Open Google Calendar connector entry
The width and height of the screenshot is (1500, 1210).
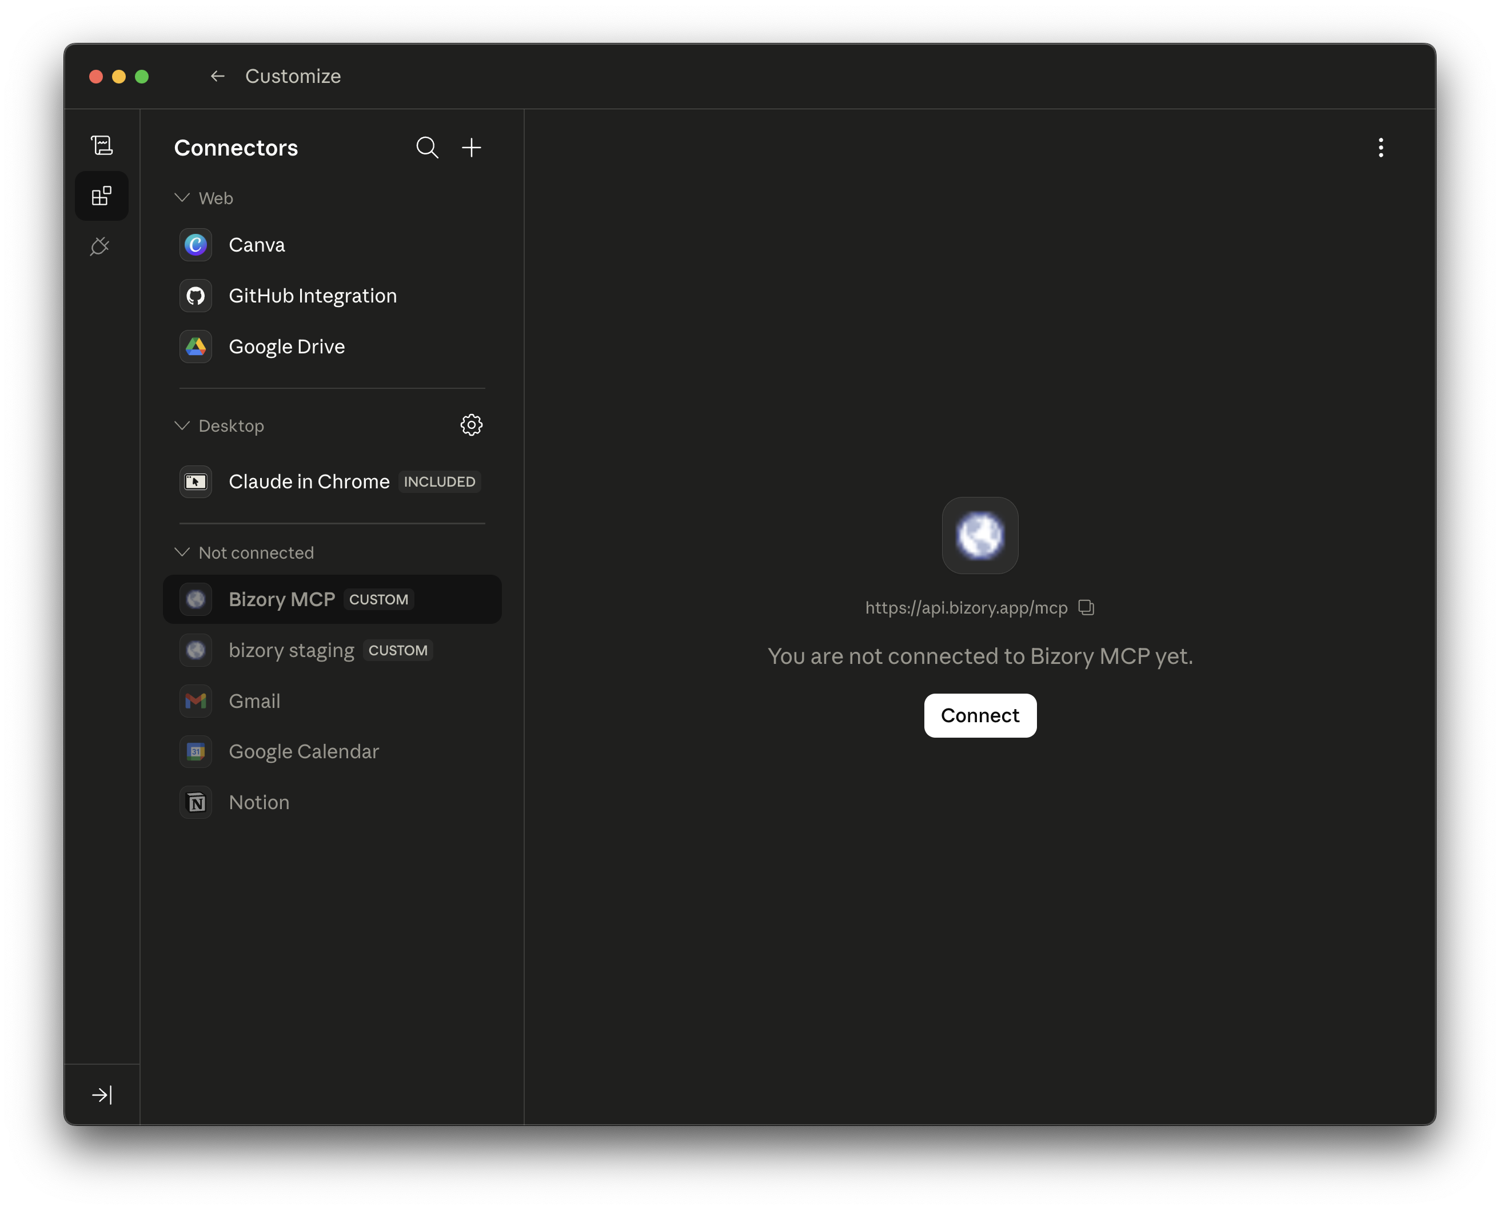332,751
